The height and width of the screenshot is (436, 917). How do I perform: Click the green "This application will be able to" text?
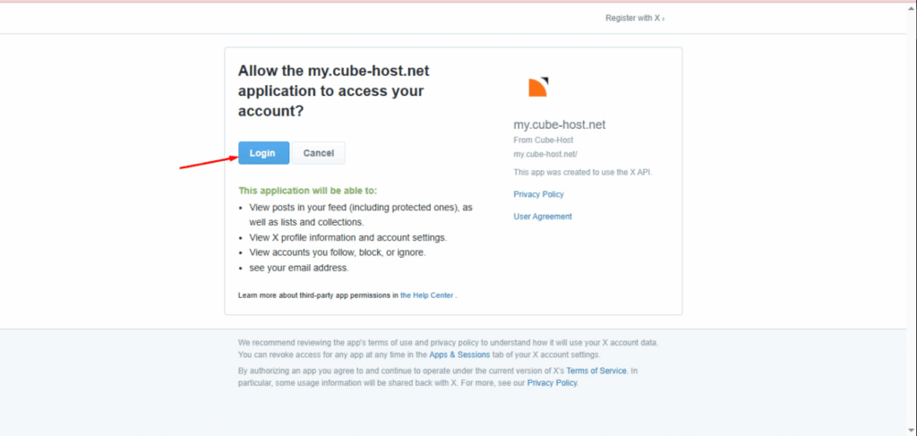(308, 191)
